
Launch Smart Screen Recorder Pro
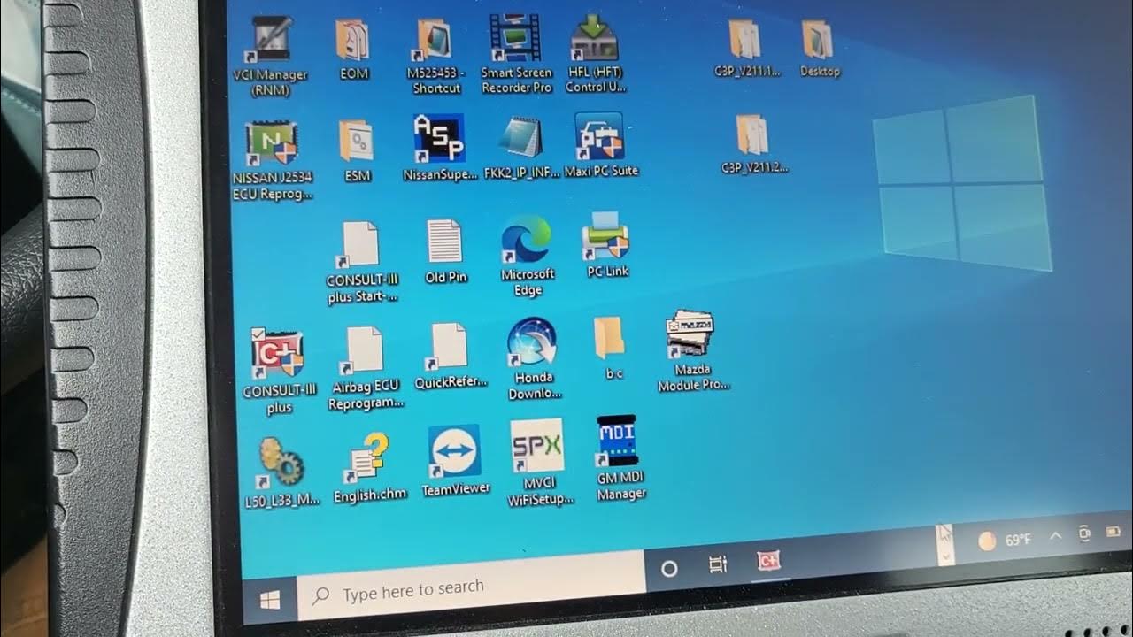[x=516, y=55]
